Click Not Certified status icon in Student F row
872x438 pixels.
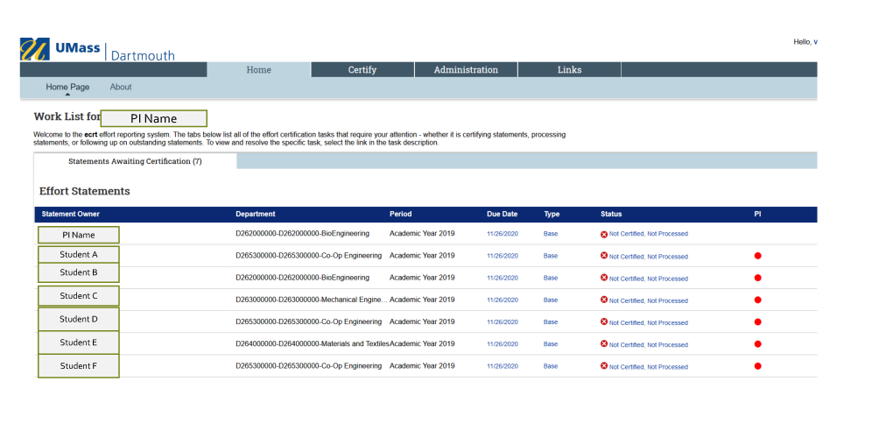click(x=604, y=365)
